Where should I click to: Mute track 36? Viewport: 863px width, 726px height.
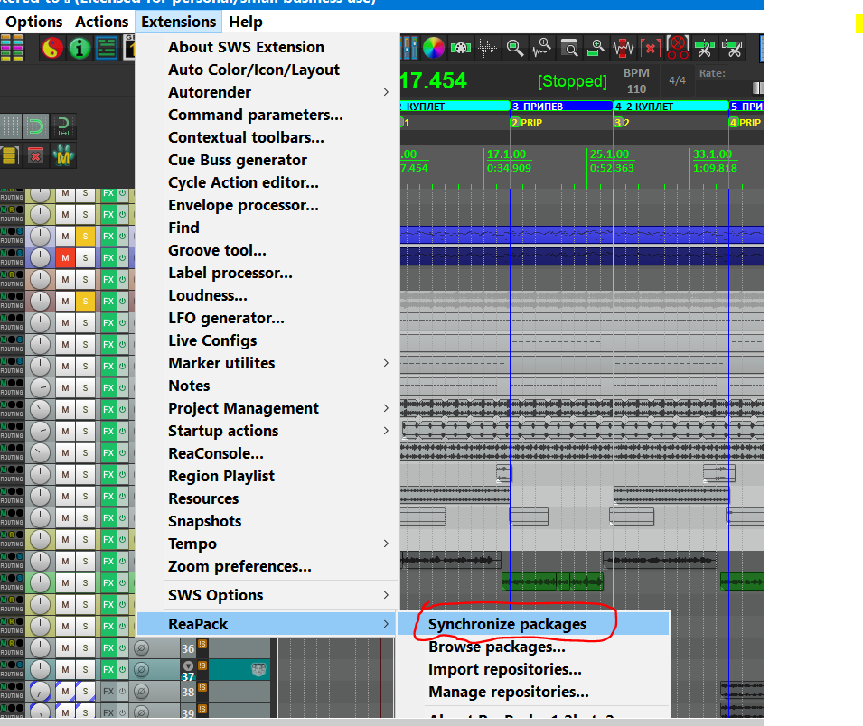pos(65,648)
